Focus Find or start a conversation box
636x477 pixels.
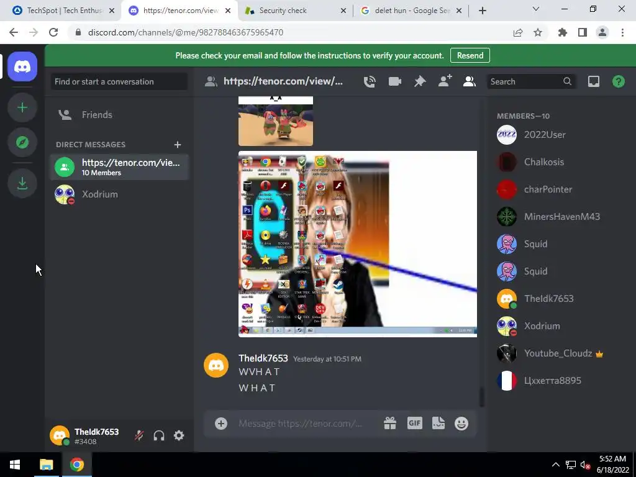point(119,81)
